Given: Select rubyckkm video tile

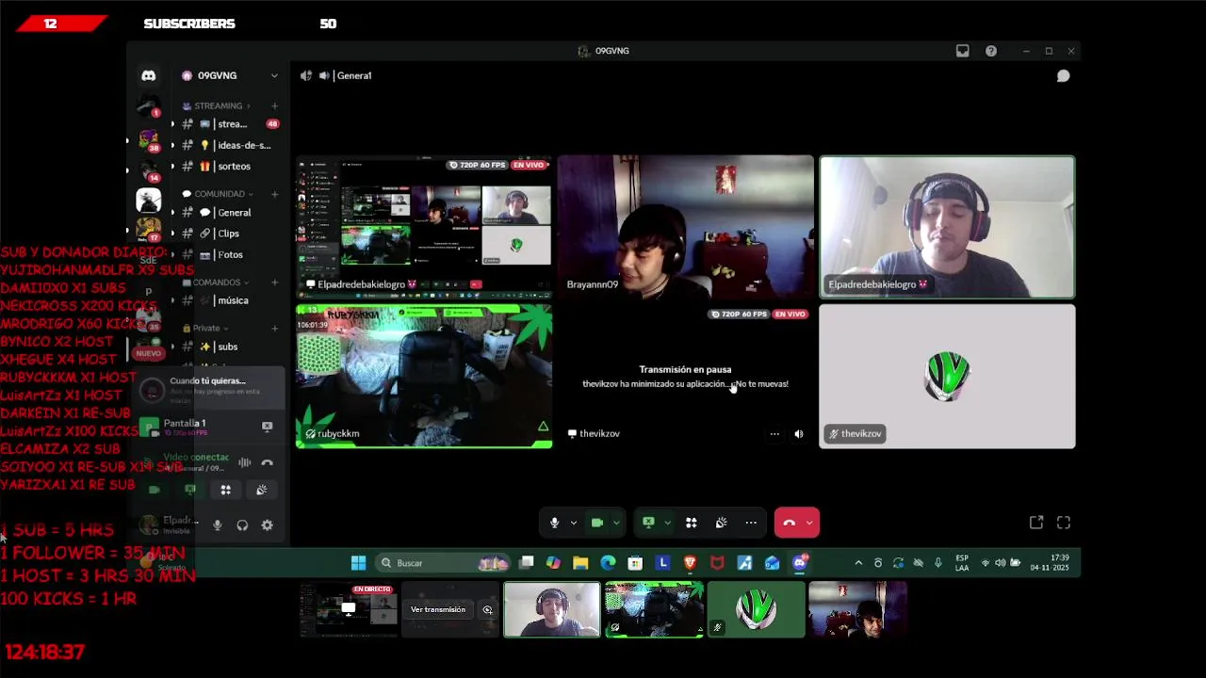Looking at the screenshot, I should click(x=424, y=376).
